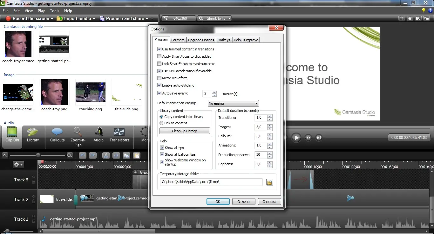Viewport: 434px width, 234px height.
Task: Click the OK button in Options
Action: click(218, 201)
